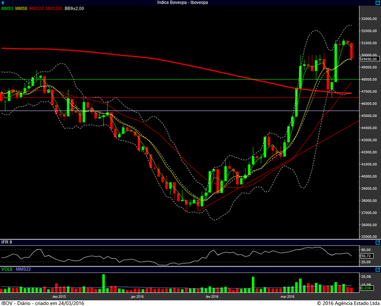The image size is (381, 306).
Task: Click the volume value box 6,03B
Action: tap(366, 288)
